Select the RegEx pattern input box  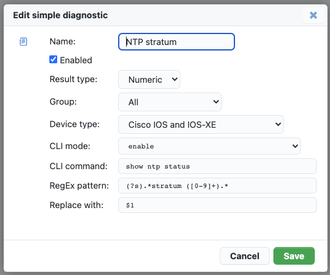[217, 186]
